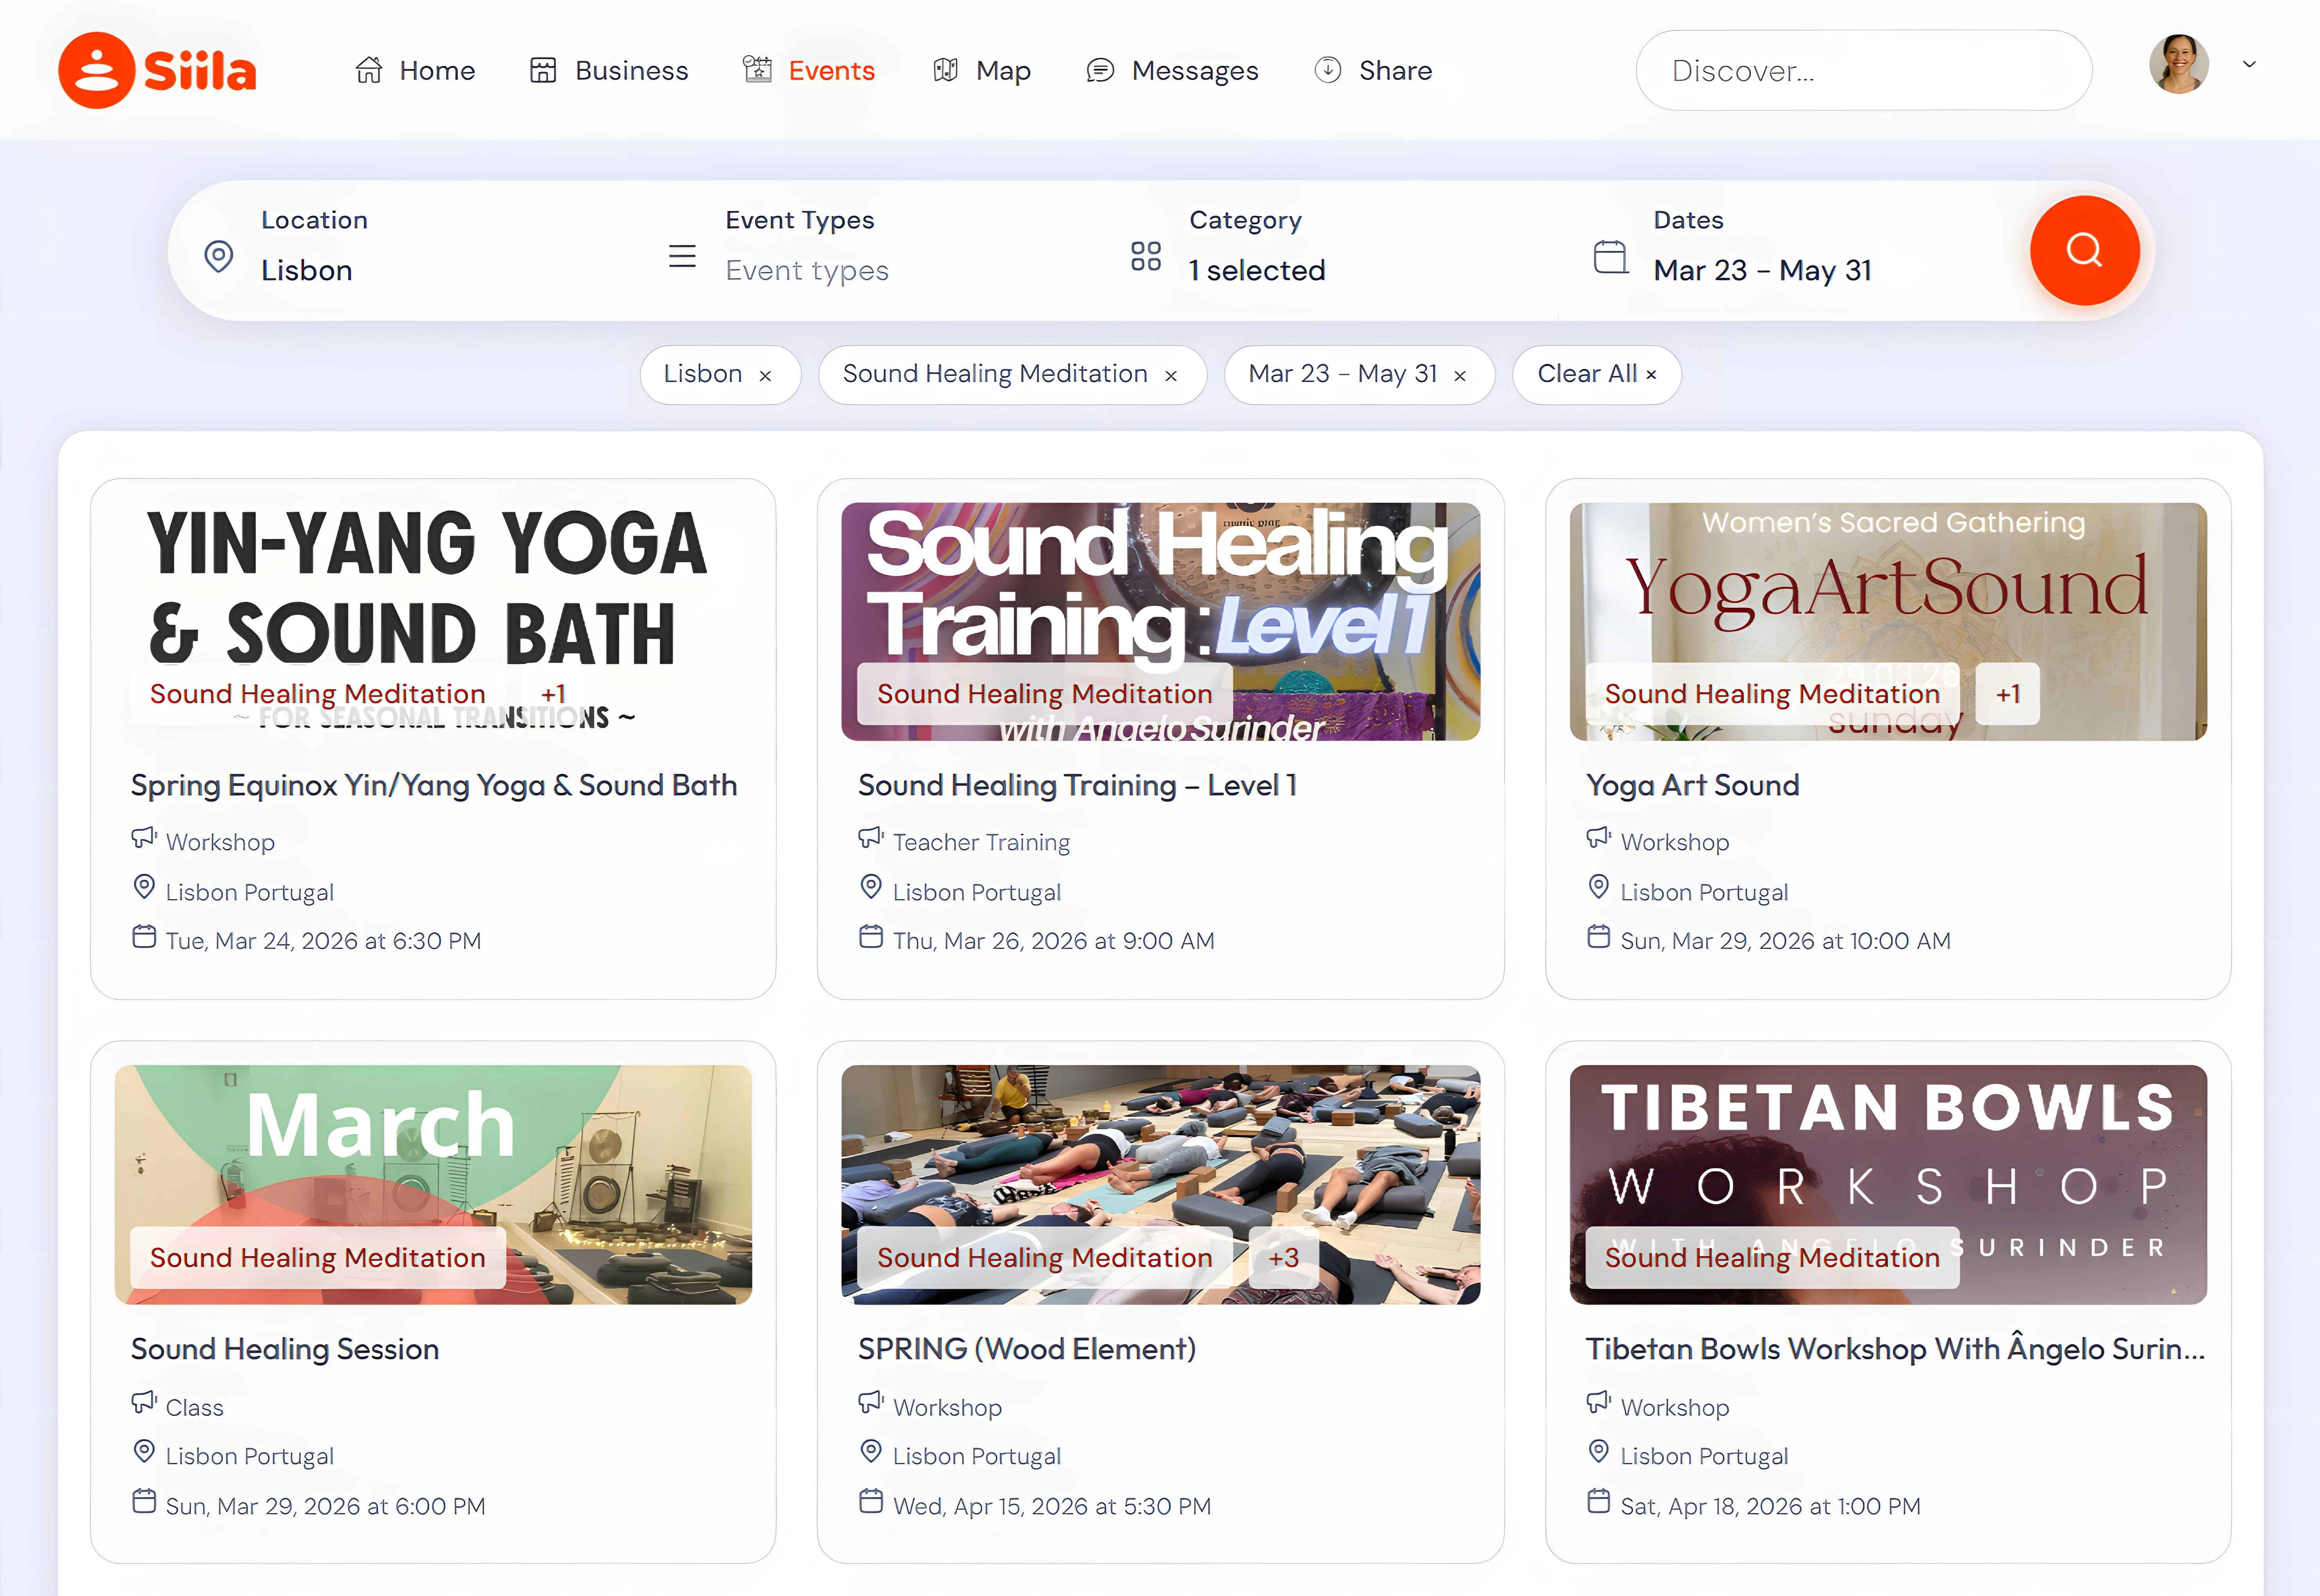Open Sound Healing Training – Level 1 title

tap(1078, 786)
